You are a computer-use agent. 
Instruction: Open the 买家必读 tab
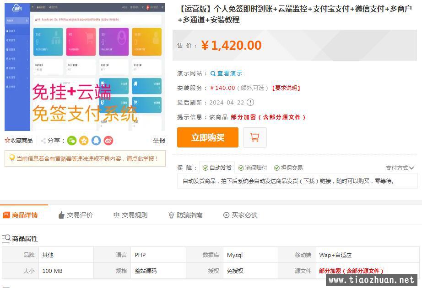(240, 215)
